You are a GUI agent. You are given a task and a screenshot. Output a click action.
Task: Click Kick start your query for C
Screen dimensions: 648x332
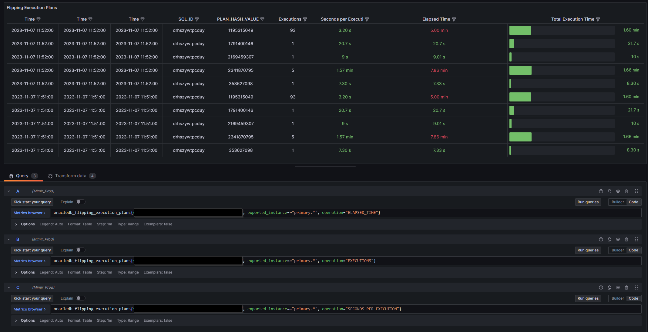coord(32,298)
